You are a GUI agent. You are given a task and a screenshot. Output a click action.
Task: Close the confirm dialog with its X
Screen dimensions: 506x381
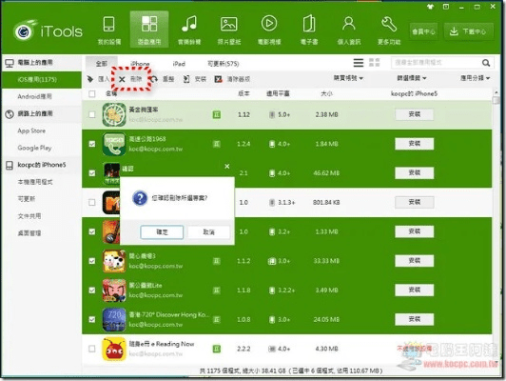click(227, 167)
